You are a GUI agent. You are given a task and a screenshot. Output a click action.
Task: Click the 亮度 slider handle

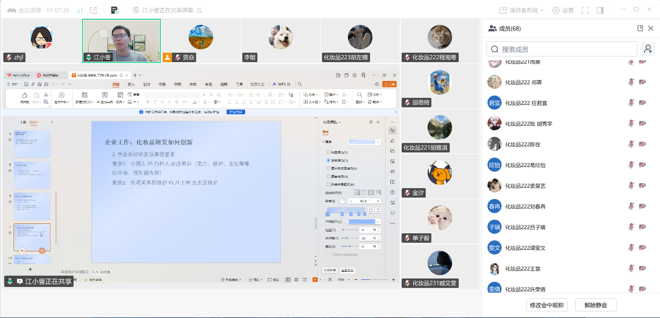coord(350,246)
